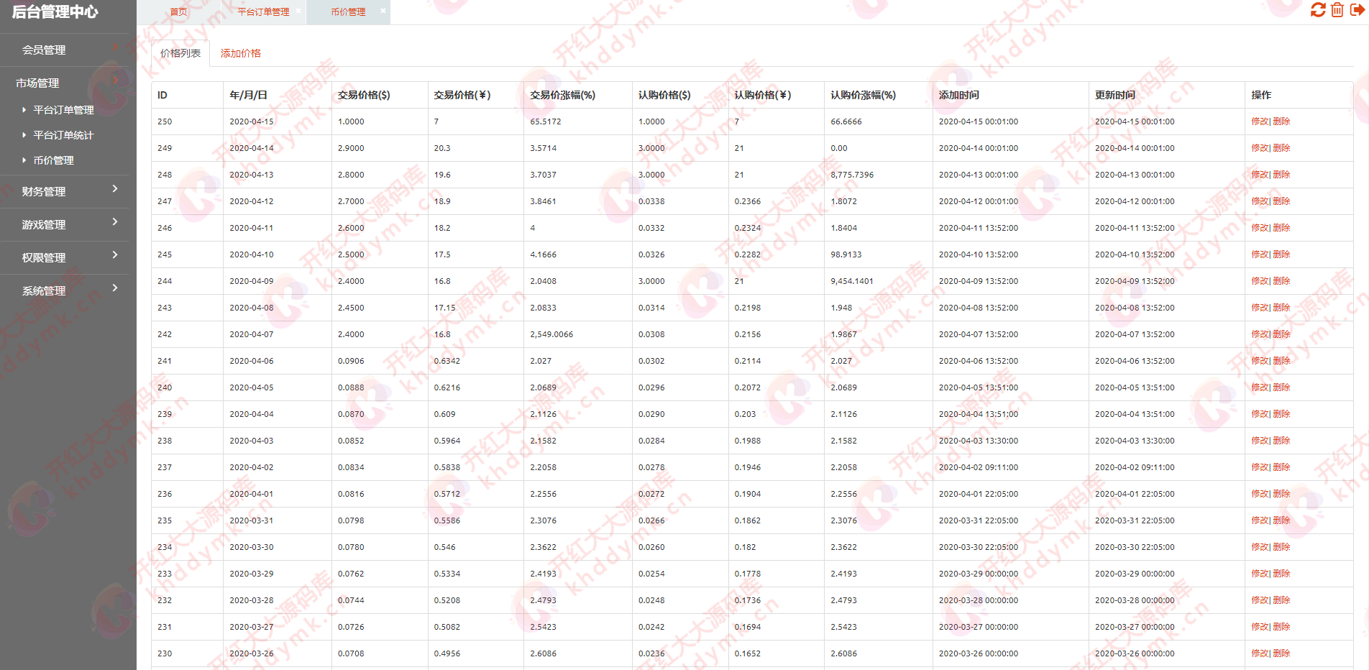
Task: Expand the 财务管理 chevron
Action: click(x=115, y=188)
